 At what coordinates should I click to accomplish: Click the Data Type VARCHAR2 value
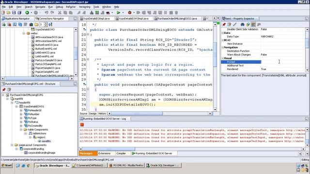pos(267,37)
